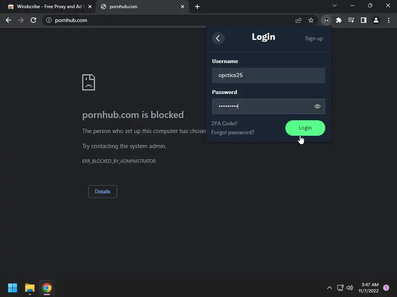Screen dimensions: 397x297
Task: Select the pornhub.com tab
Action: pos(142,7)
